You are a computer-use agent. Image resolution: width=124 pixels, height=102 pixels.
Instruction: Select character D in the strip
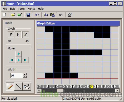click(x=85, y=86)
